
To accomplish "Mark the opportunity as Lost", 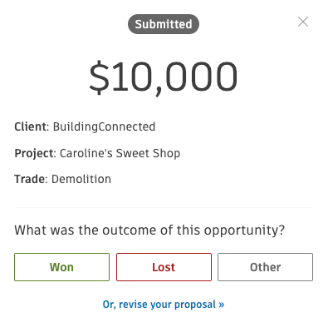I will (x=164, y=267).
